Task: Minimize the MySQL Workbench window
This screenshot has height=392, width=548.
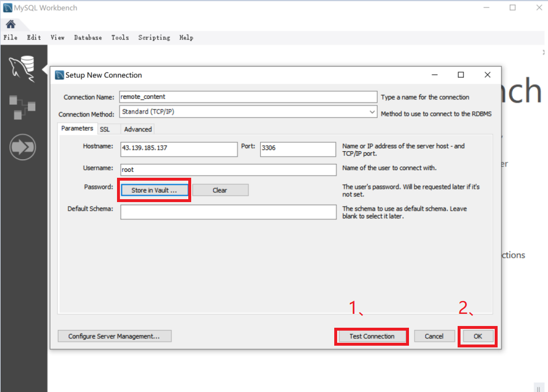Action: [x=487, y=8]
